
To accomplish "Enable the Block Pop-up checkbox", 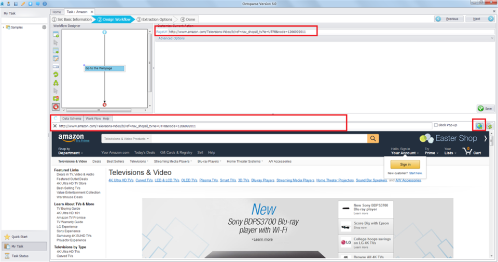I will point(436,125).
